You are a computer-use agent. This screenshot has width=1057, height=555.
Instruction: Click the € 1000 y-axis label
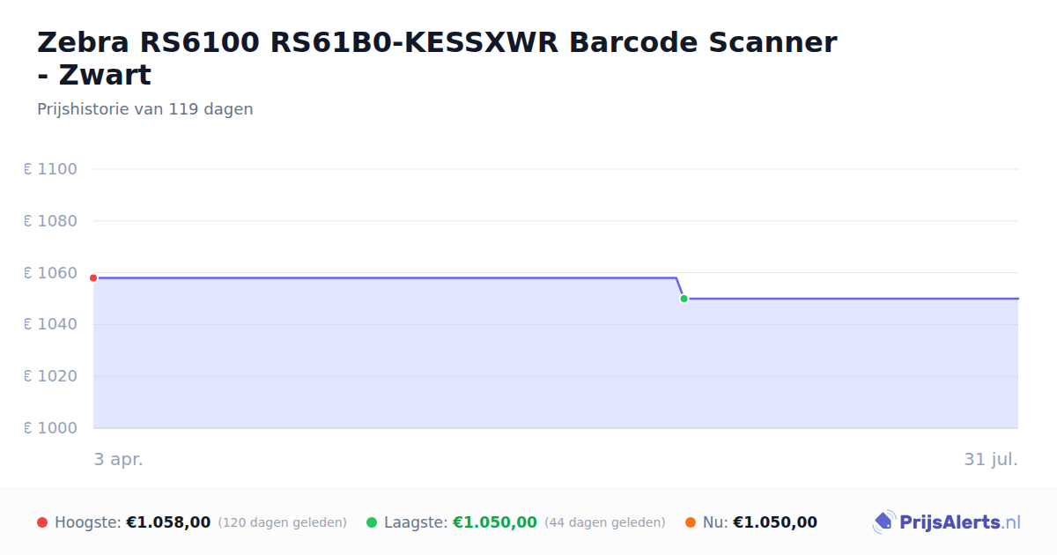pos(50,428)
